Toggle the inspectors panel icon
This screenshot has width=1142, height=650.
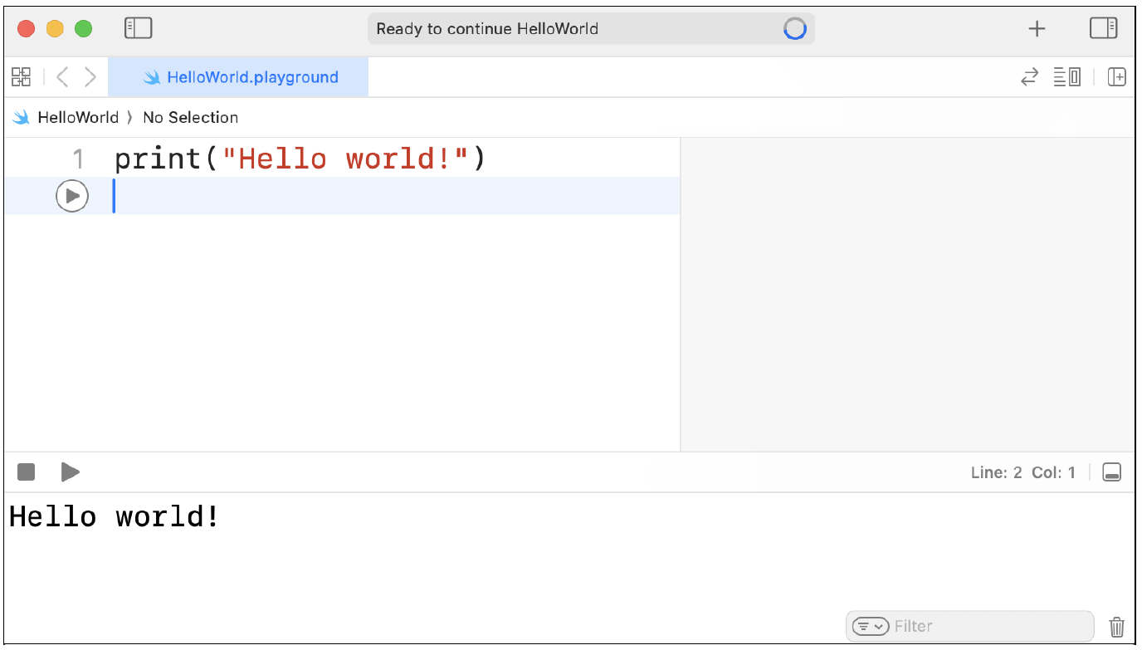(1104, 28)
